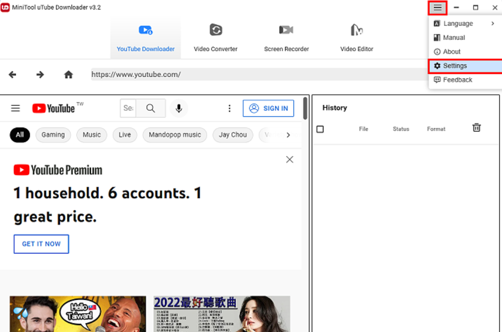The width and height of the screenshot is (502, 332).
Task: Click the browser pane vertical scrollbar
Action: point(305,108)
